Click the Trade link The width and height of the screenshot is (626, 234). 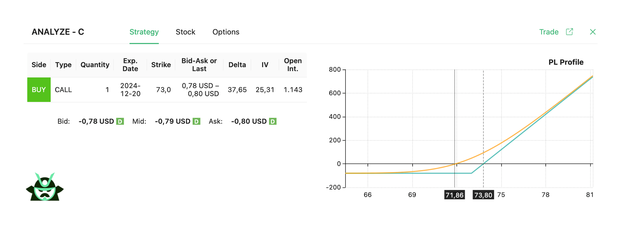[549, 32]
